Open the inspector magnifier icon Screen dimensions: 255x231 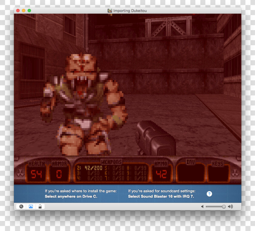pyautogui.click(x=21, y=207)
